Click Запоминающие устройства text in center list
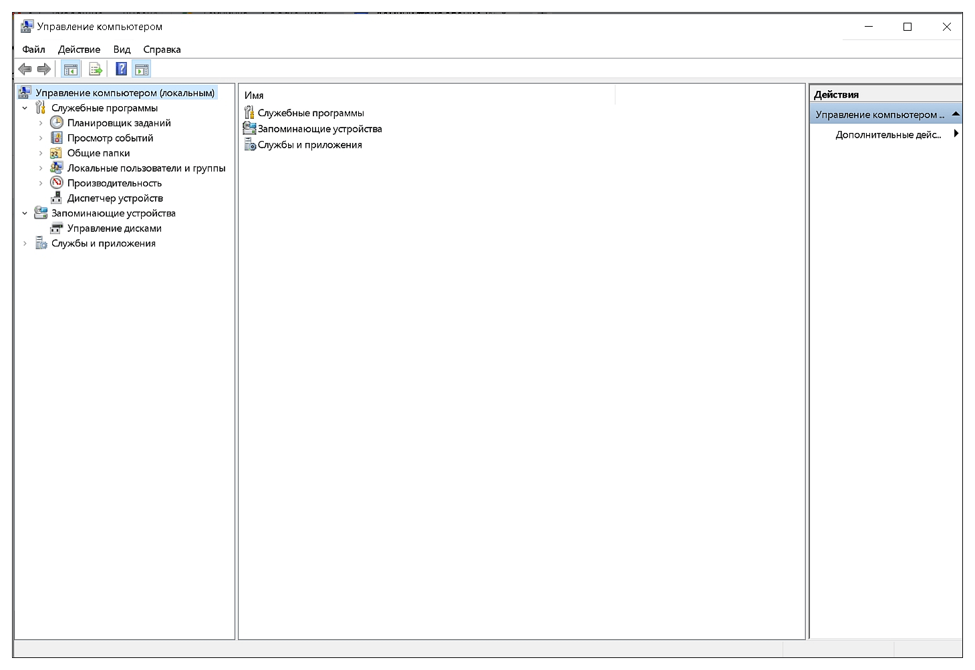The width and height of the screenshot is (975, 670). tap(320, 129)
